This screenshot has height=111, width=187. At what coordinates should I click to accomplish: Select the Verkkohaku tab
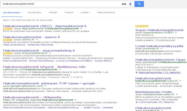click(x=12, y=13)
